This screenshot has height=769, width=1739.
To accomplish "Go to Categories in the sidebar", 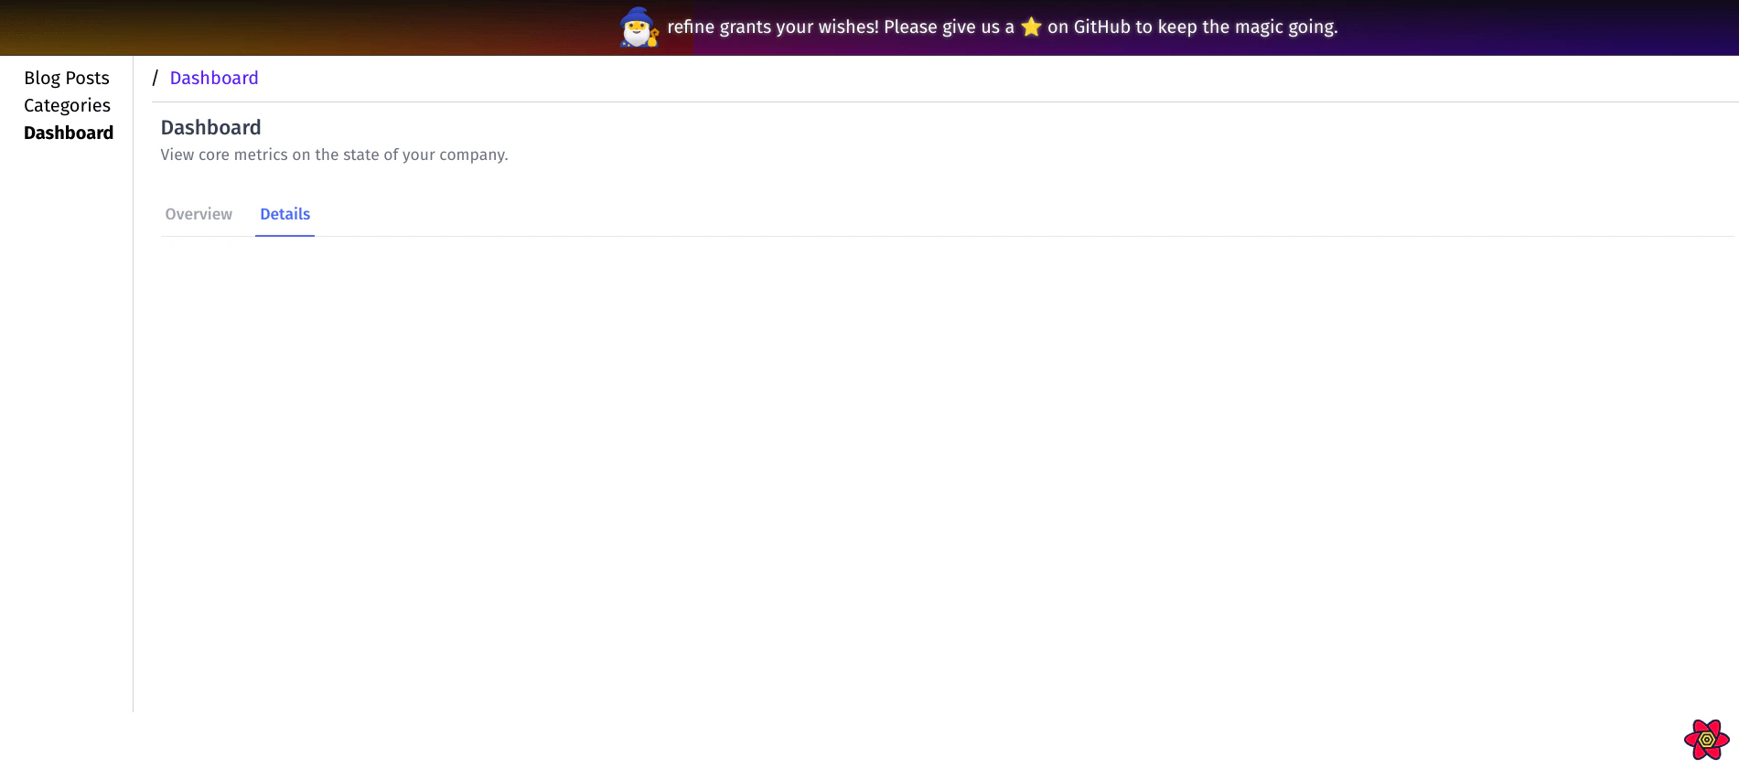I will click(x=67, y=105).
